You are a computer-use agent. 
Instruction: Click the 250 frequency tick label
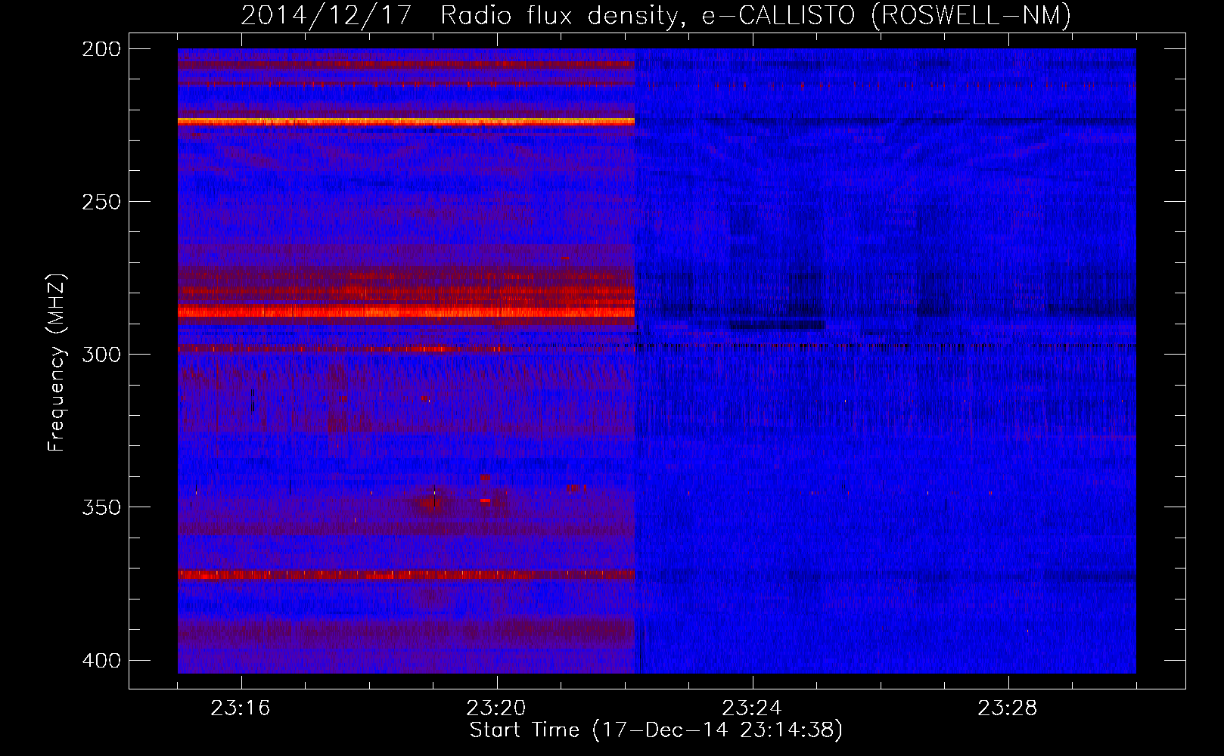[101, 202]
